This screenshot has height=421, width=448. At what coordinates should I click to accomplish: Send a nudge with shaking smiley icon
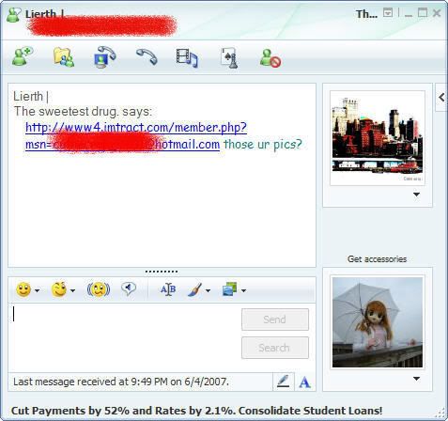pyautogui.click(x=99, y=289)
